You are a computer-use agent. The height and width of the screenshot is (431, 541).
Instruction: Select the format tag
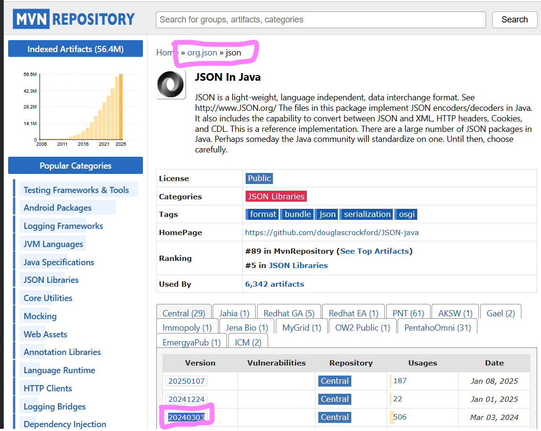[262, 214]
